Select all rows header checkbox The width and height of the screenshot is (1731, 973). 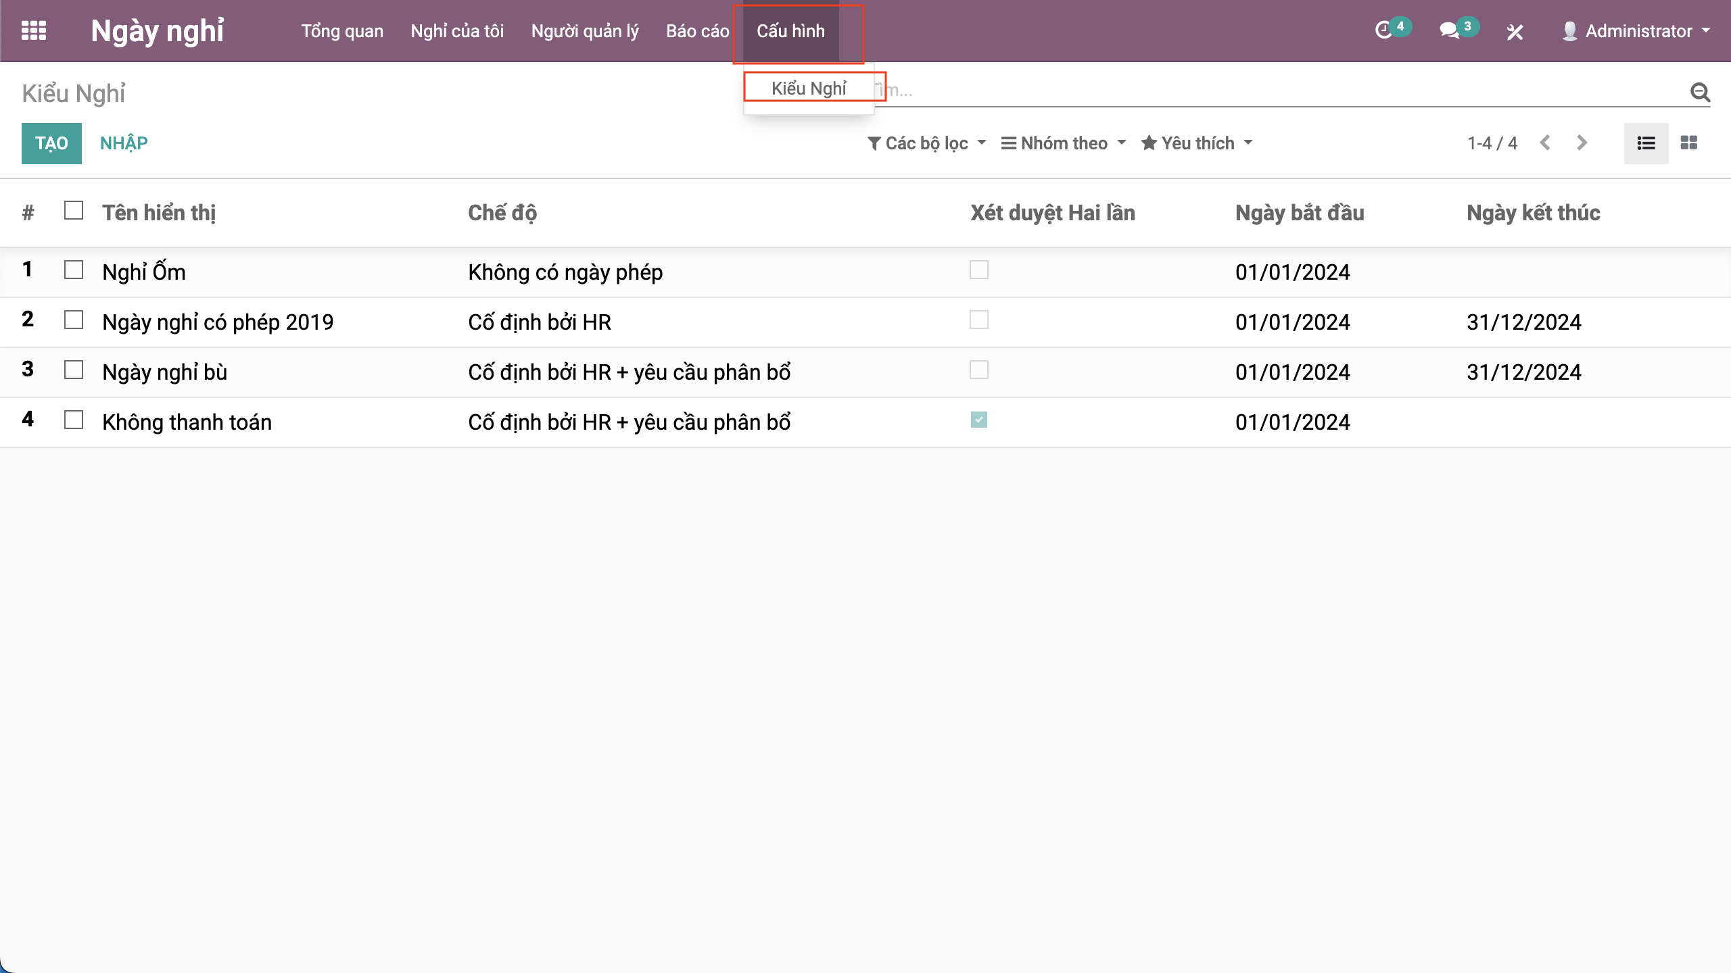pos(74,211)
